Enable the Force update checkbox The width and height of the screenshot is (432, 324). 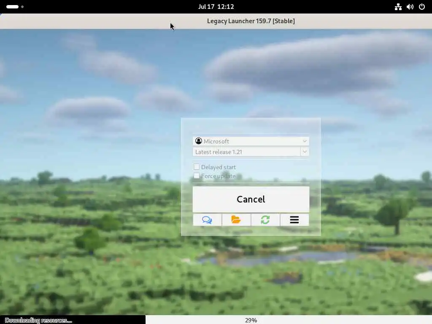click(x=197, y=176)
